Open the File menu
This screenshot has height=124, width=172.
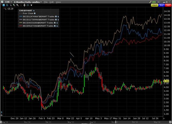pyautogui.click(x=46, y=2)
